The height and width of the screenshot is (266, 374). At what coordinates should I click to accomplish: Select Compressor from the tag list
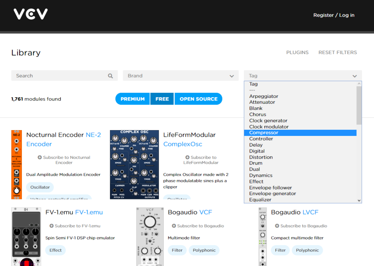click(x=264, y=133)
